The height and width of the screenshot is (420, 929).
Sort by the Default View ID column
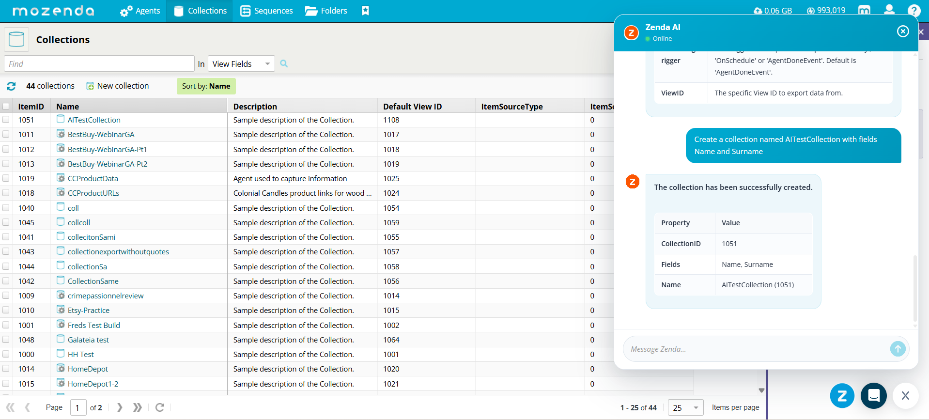(x=413, y=107)
